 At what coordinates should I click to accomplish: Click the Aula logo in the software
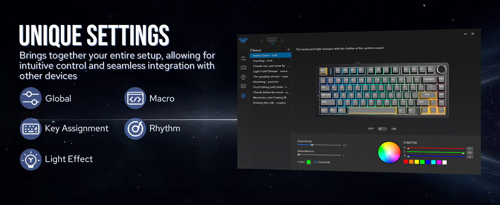tap(243, 40)
